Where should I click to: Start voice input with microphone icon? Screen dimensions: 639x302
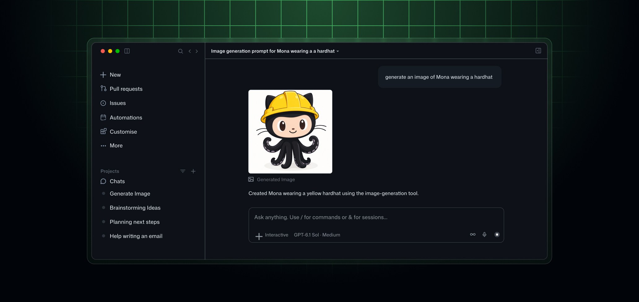(x=485, y=235)
